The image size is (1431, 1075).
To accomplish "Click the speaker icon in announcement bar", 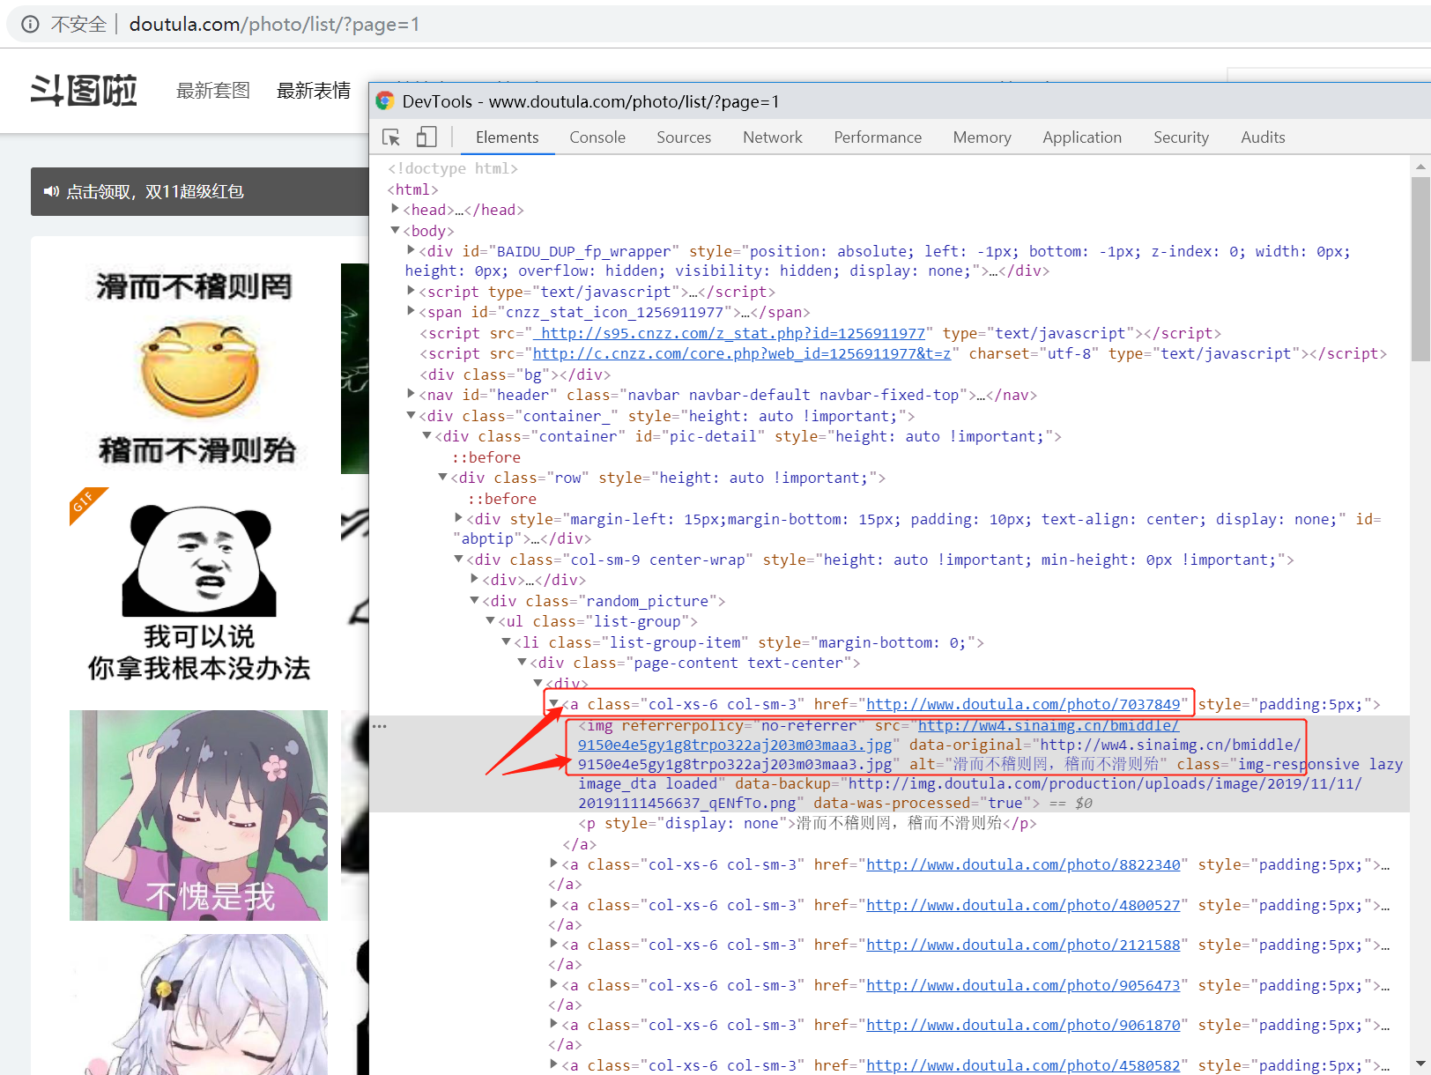I will tap(52, 191).
